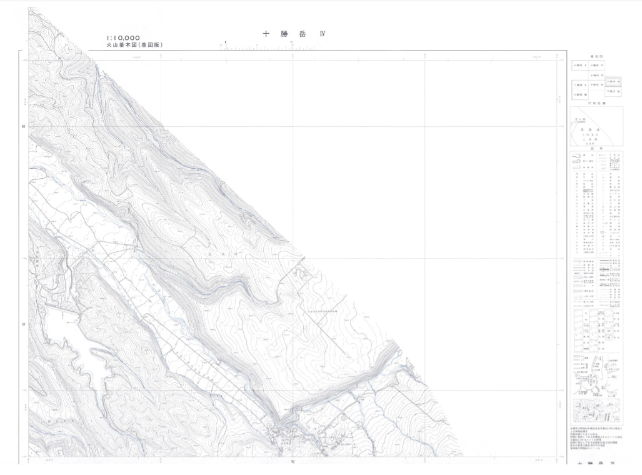The height and width of the screenshot is (475, 642).
Task: Click the map title 十勝岳 Ⅳ at top
Action: [x=294, y=34]
